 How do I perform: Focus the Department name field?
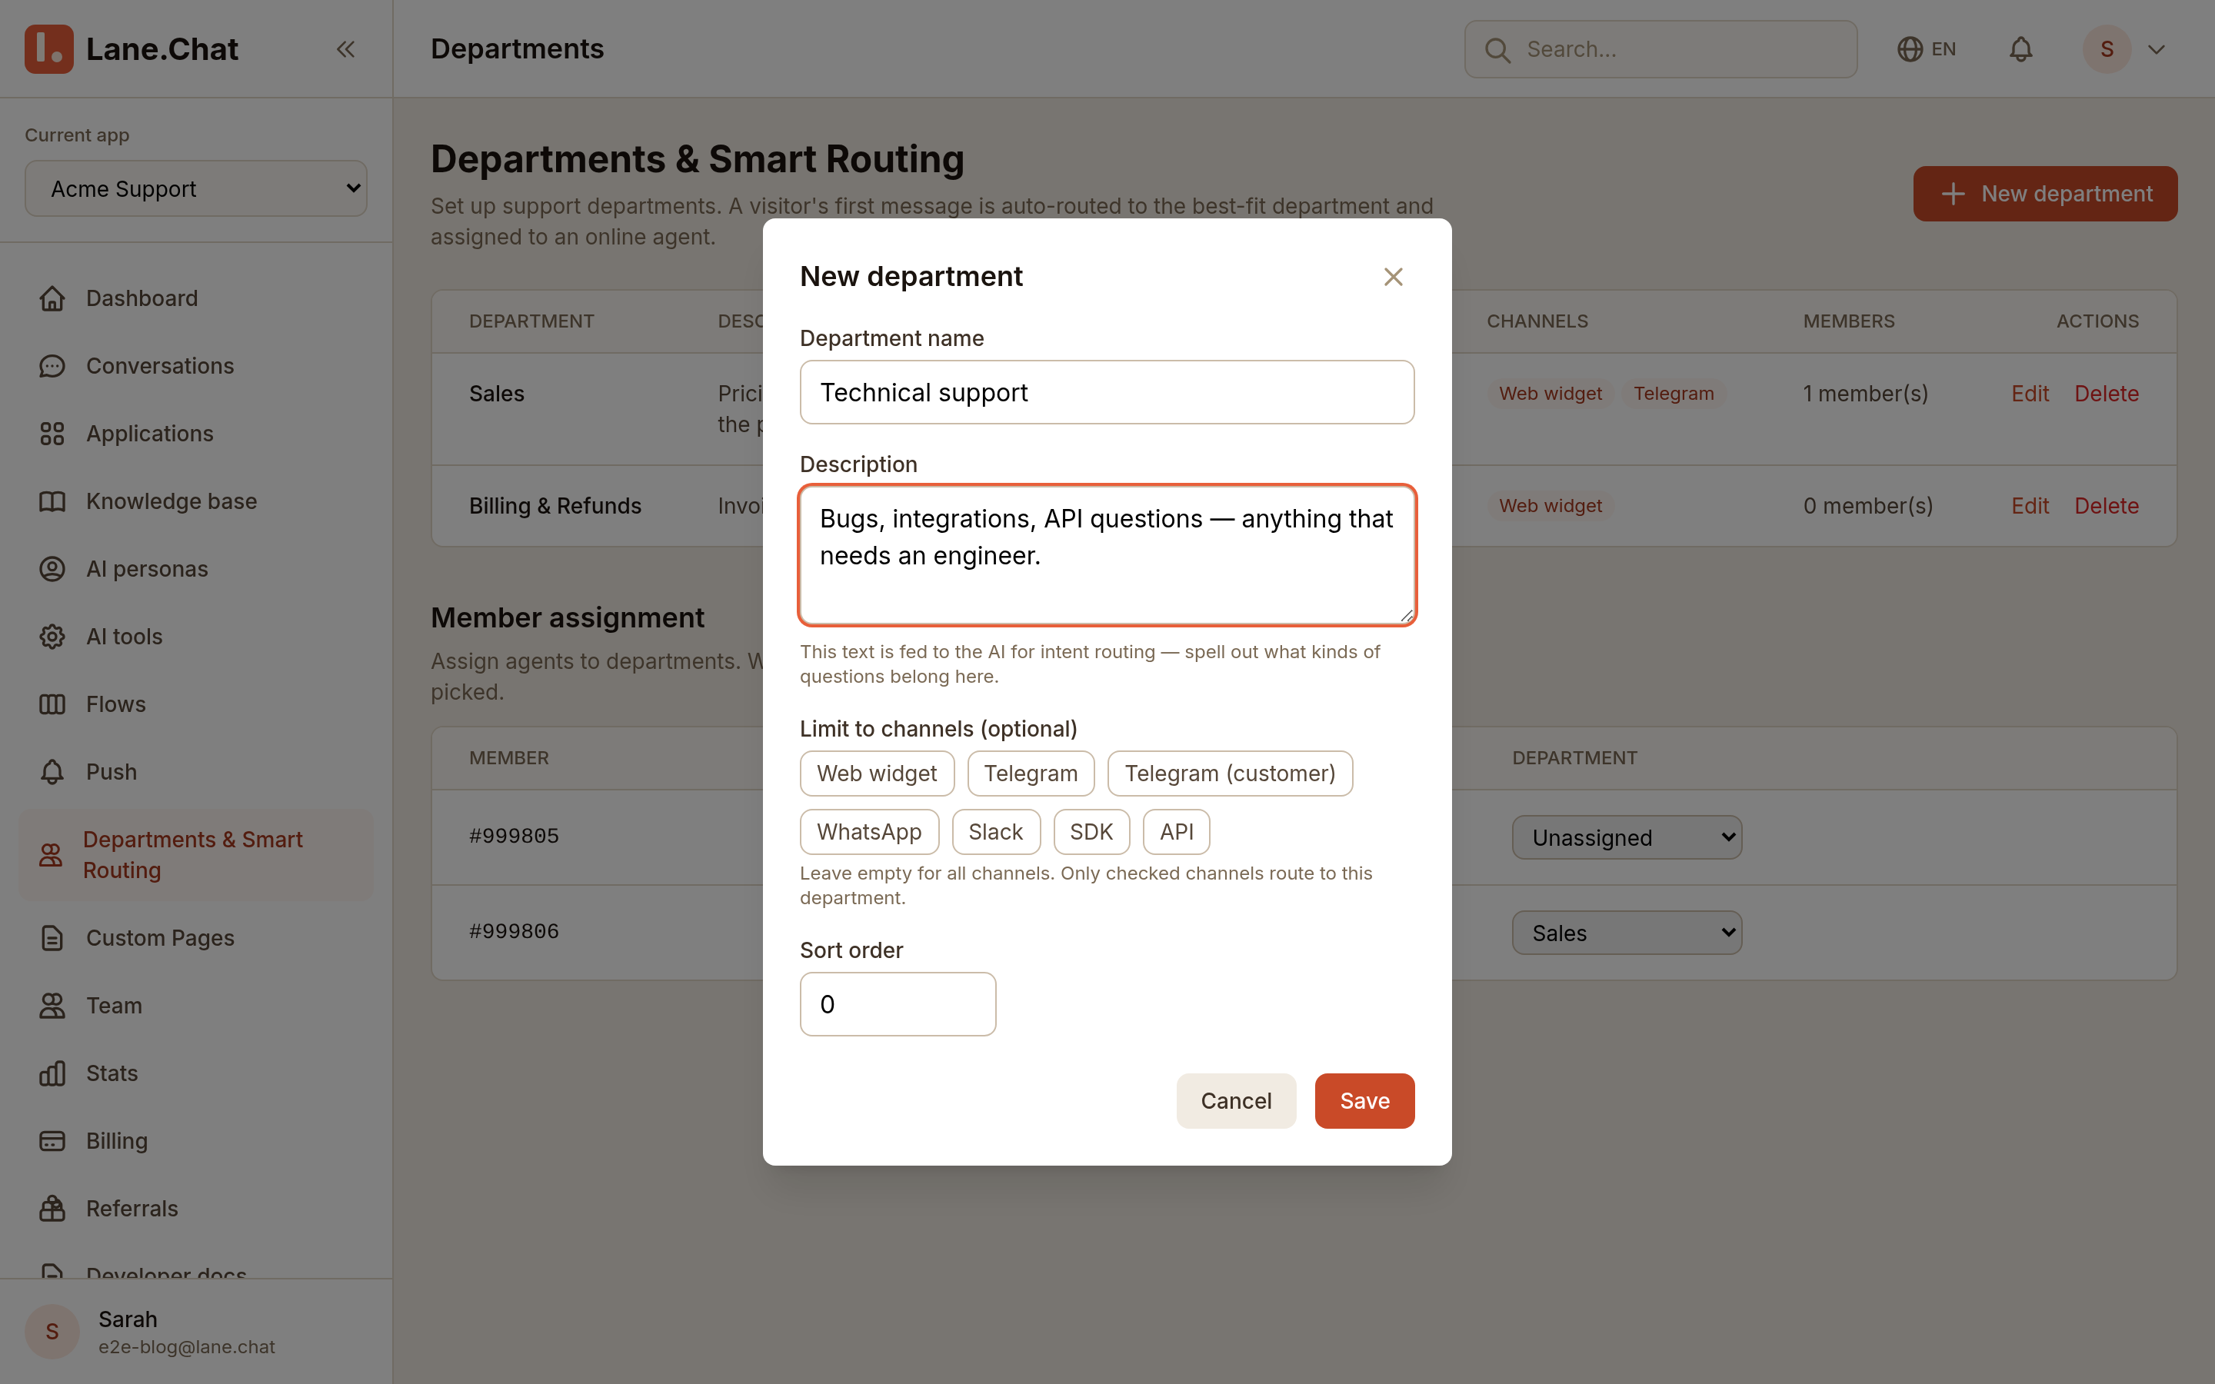tap(1107, 393)
